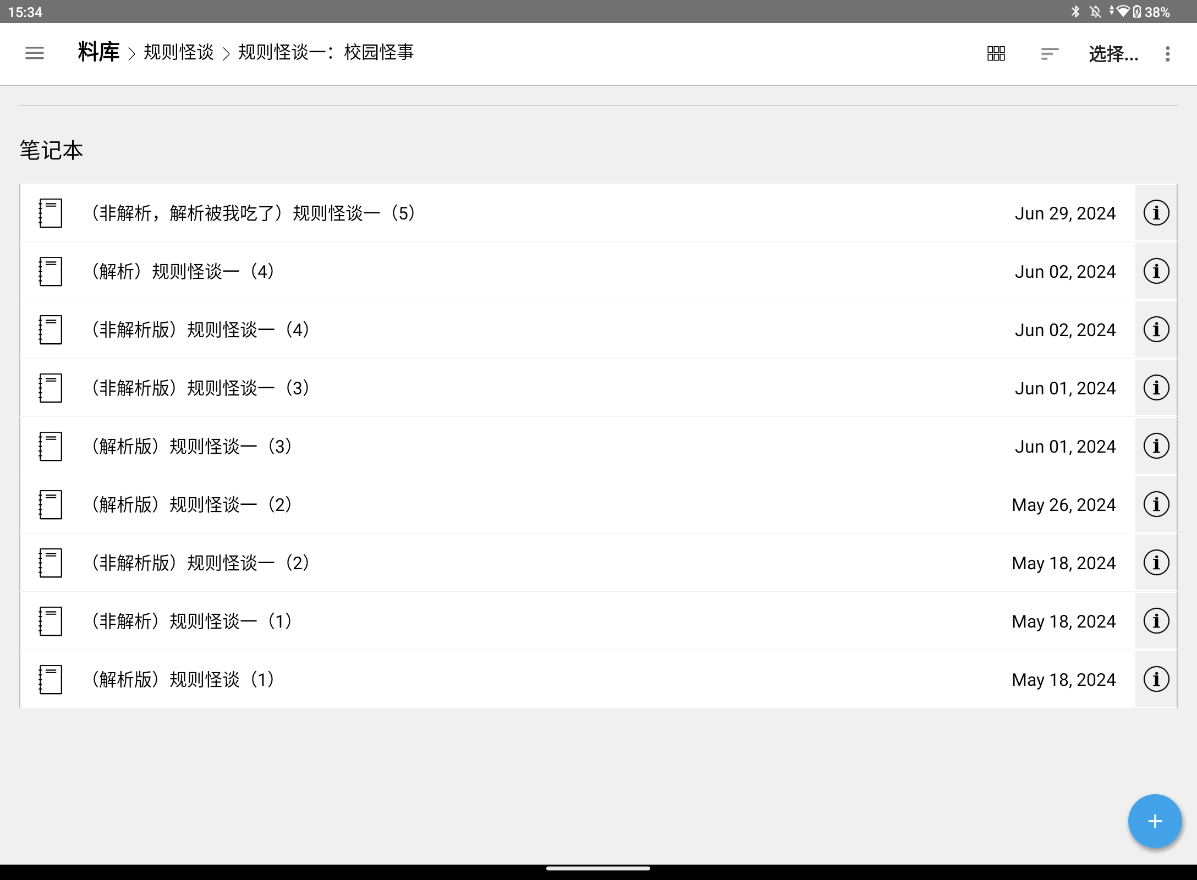
Task: Click the date May 26, 2024
Action: point(1064,505)
